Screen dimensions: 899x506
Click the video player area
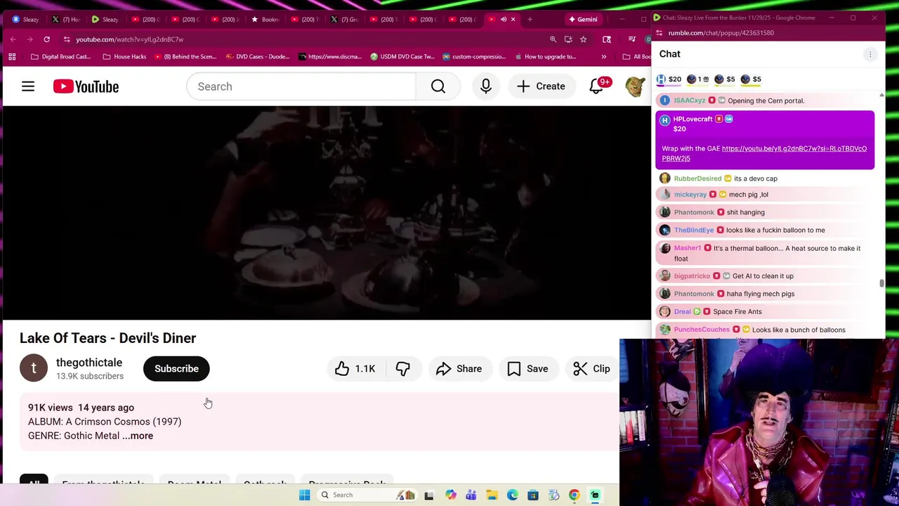(x=327, y=213)
